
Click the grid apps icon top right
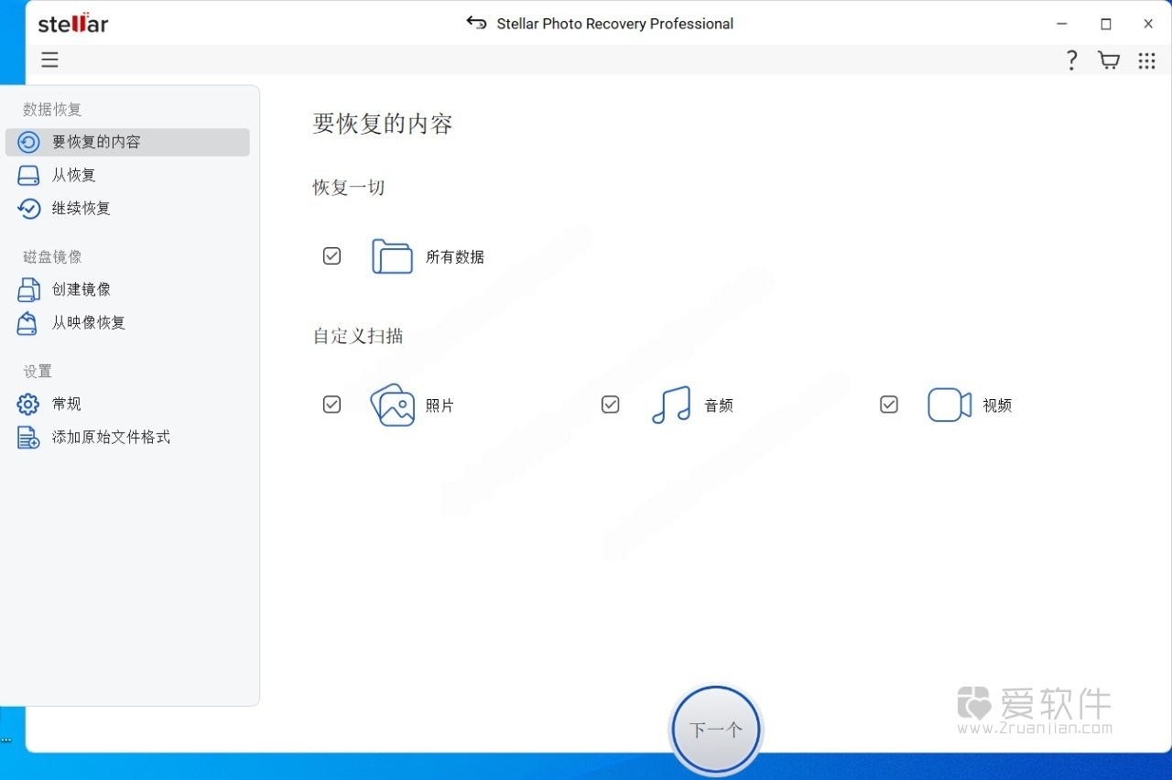pyautogui.click(x=1146, y=60)
